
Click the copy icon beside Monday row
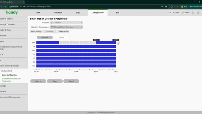119,43
